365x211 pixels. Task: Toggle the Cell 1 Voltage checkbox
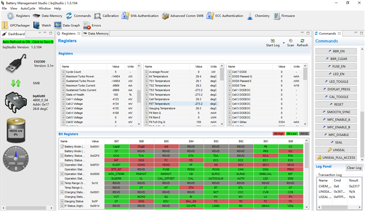(63, 99)
